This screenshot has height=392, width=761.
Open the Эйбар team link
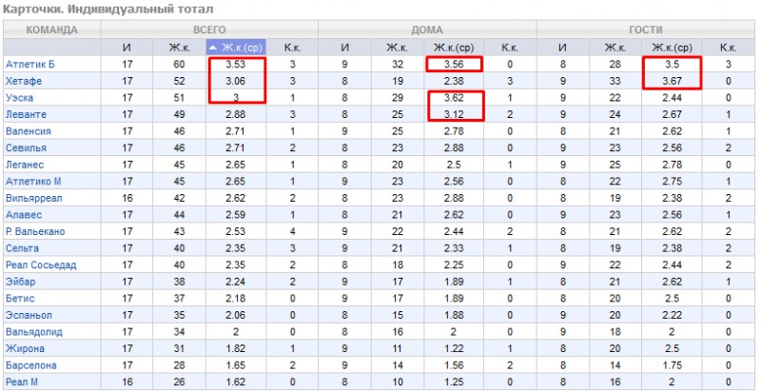pyautogui.click(x=20, y=282)
